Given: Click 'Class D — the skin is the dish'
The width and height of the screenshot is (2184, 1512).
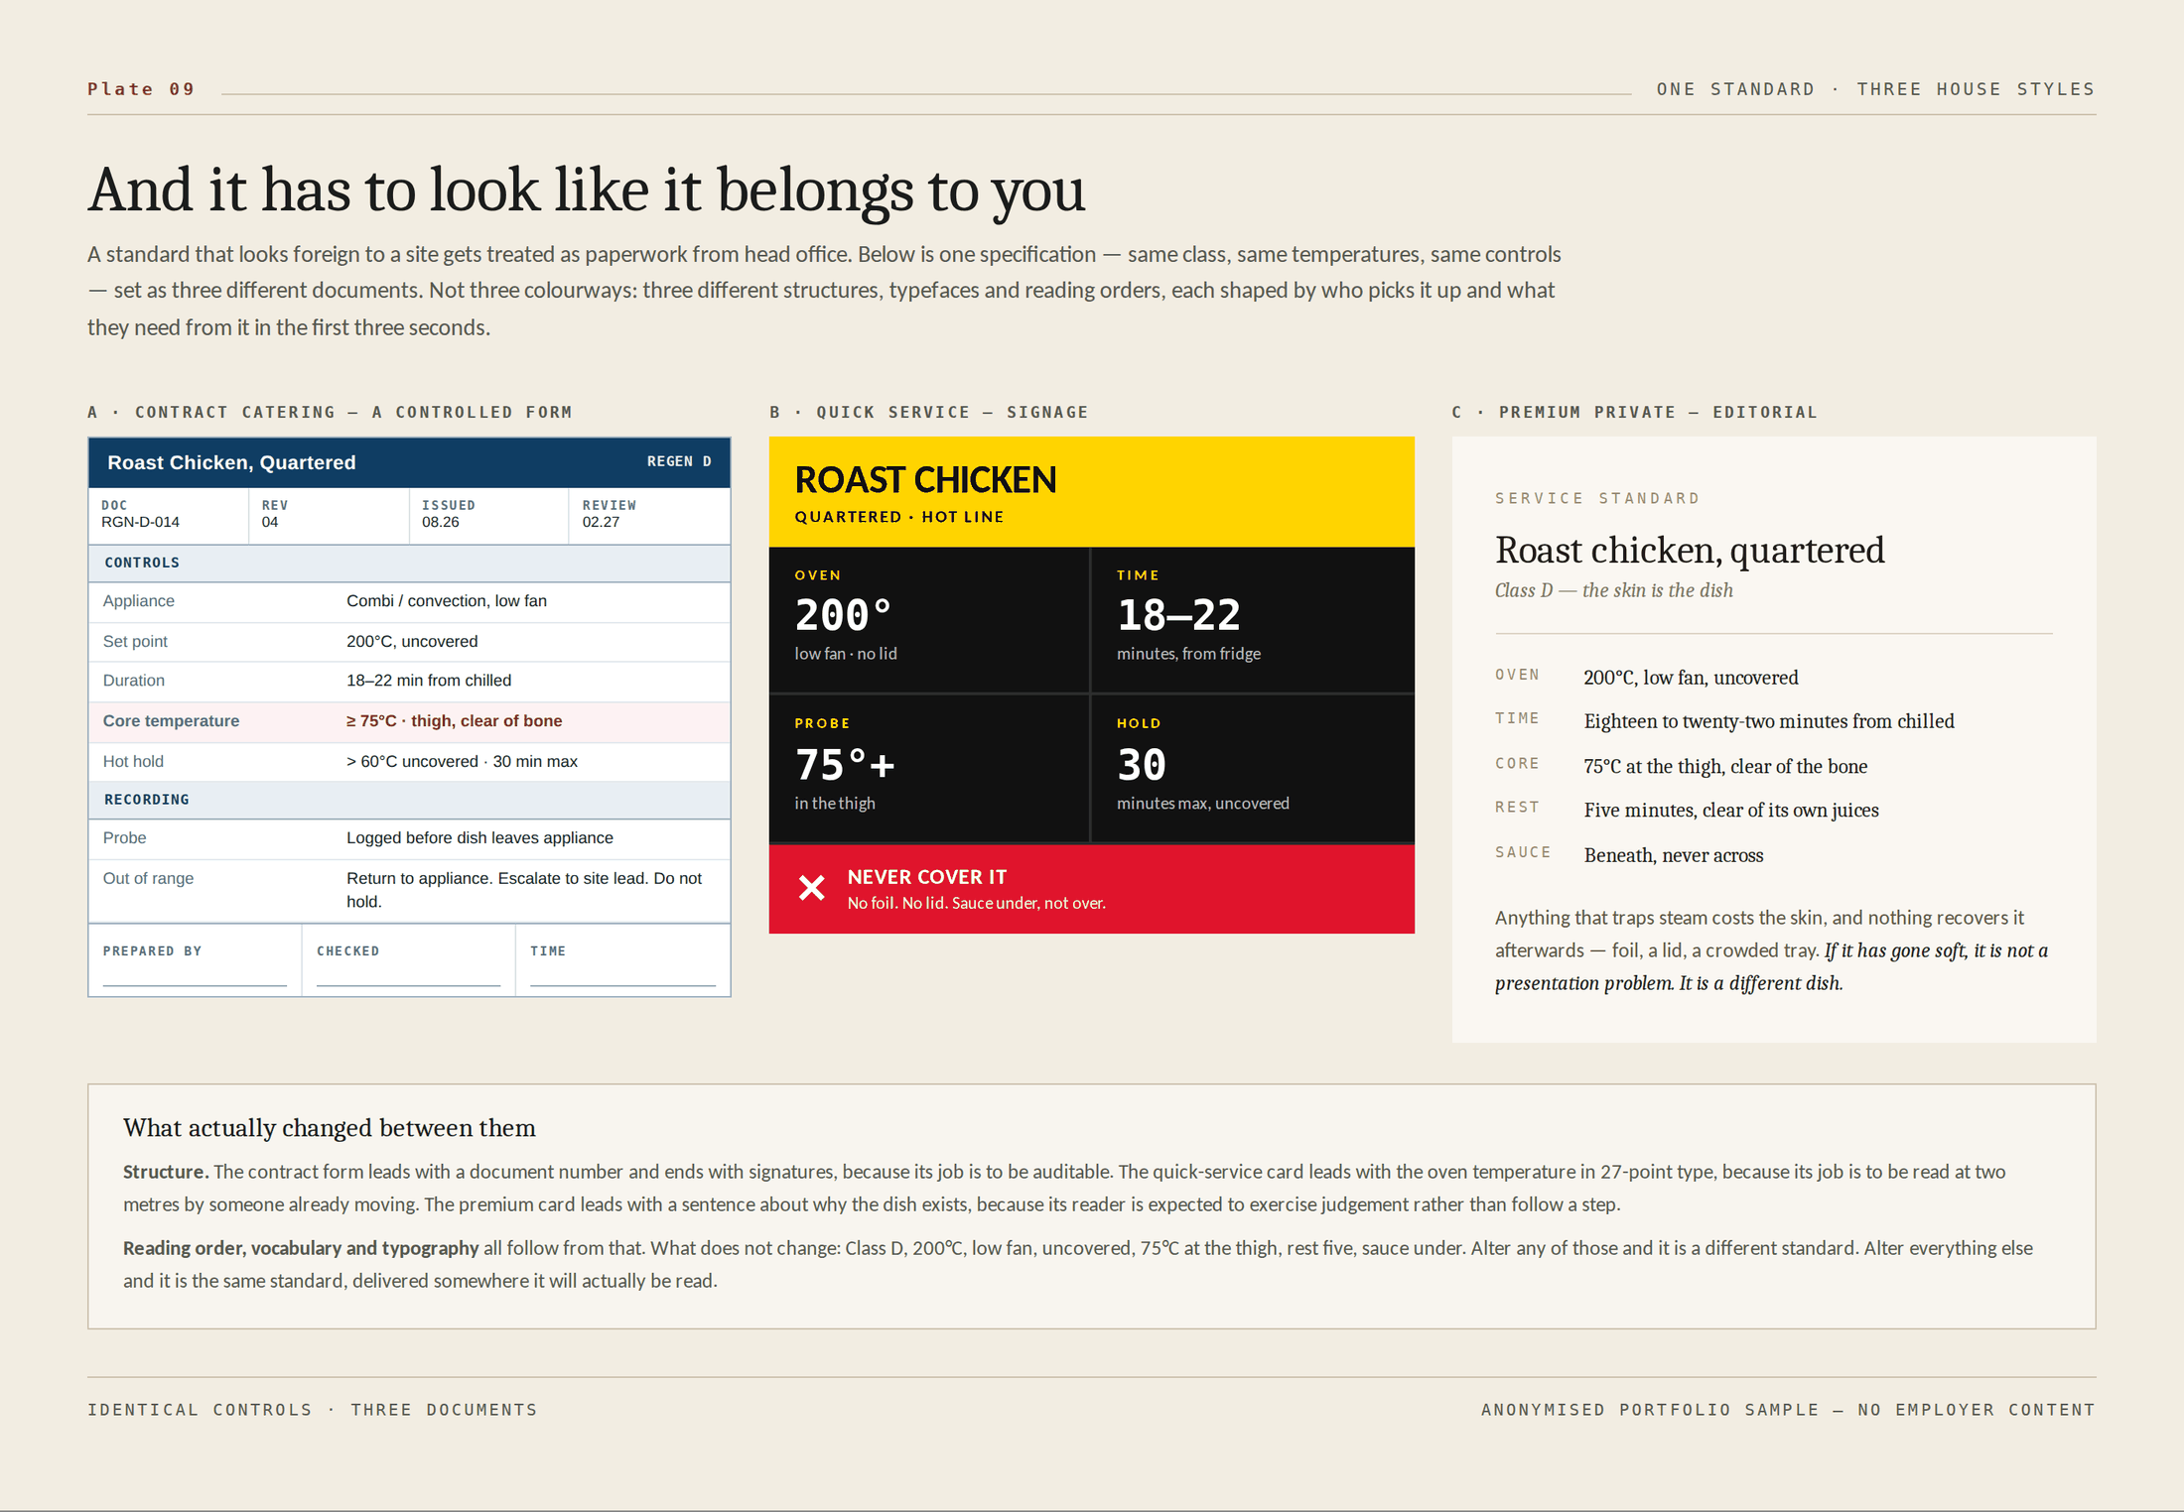Looking at the screenshot, I should 1614,590.
